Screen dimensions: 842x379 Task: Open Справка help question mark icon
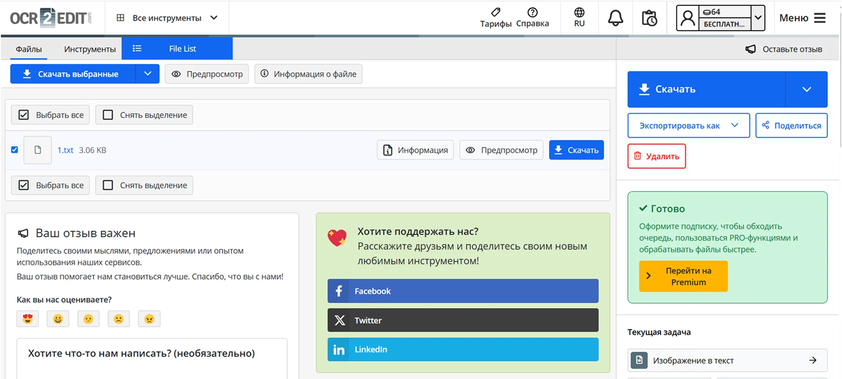(532, 12)
